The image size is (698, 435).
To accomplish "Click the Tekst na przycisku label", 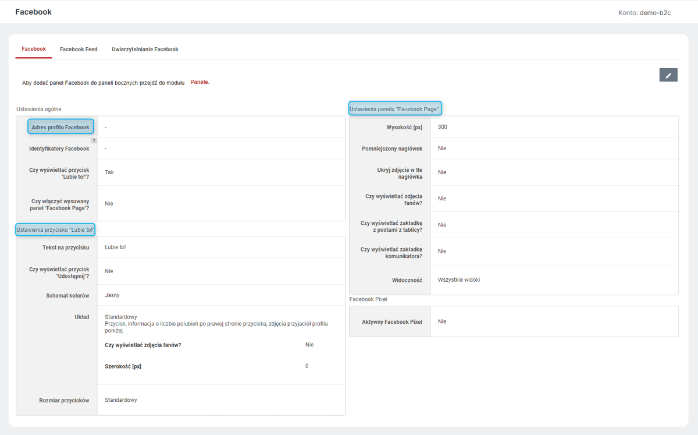I will [66, 247].
